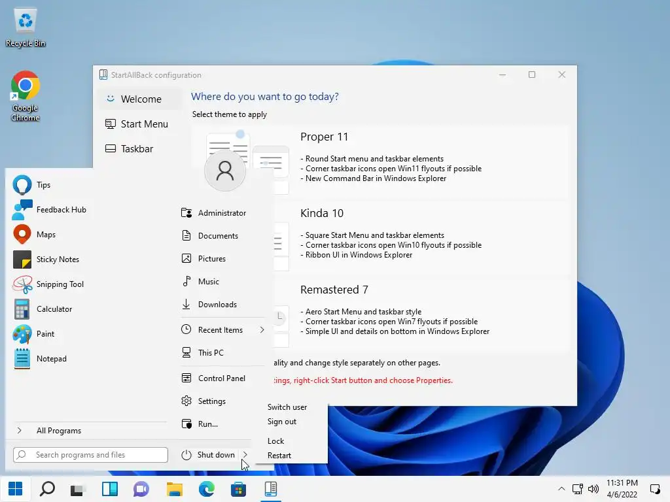The height and width of the screenshot is (502, 670).
Task: Open Task View on the taskbar
Action: pyautogui.click(x=79, y=489)
